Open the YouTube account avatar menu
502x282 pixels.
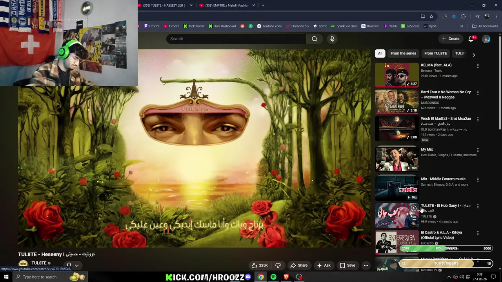pyautogui.click(x=486, y=39)
